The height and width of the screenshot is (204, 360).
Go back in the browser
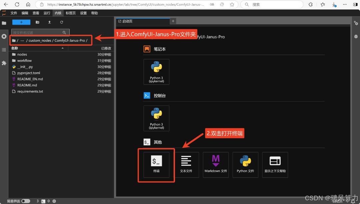click(6, 4)
